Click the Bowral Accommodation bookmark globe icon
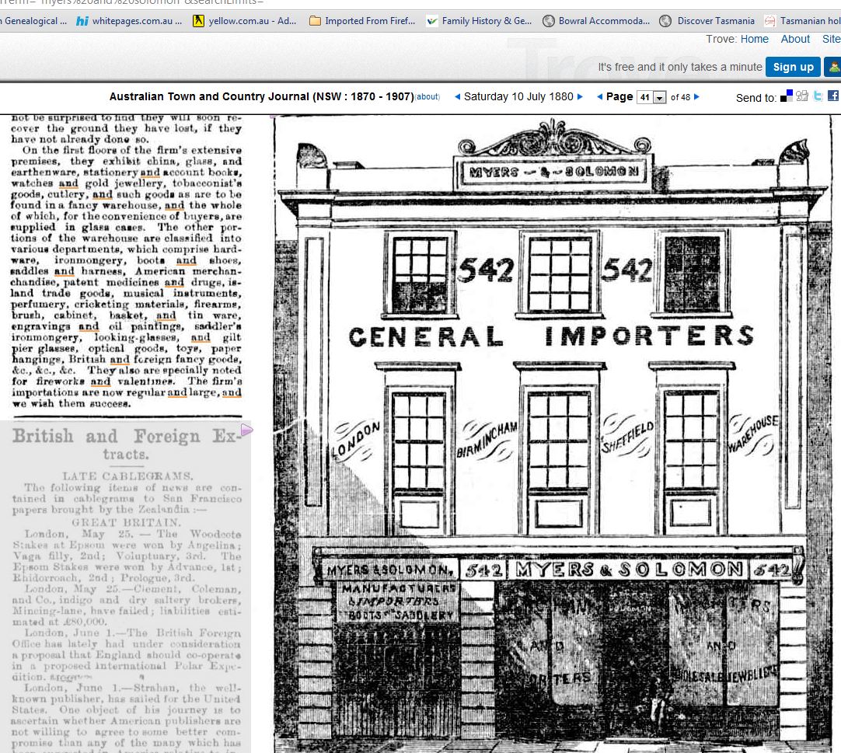 (548, 21)
